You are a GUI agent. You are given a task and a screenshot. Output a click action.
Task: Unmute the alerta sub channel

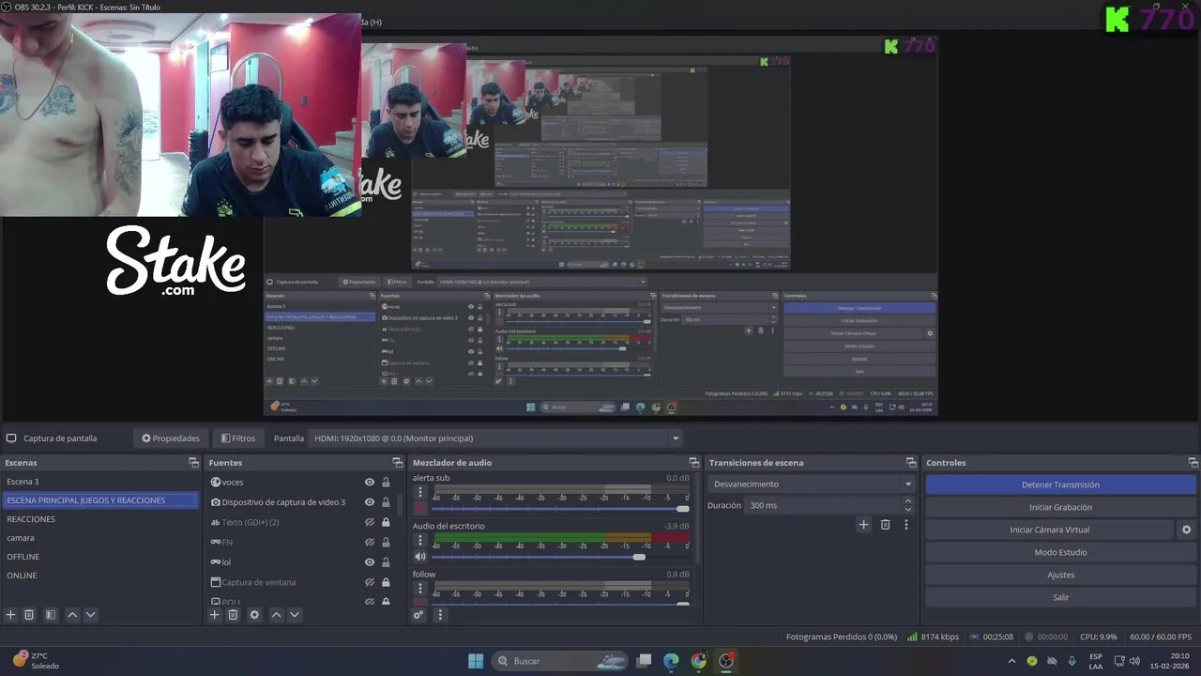coord(420,509)
